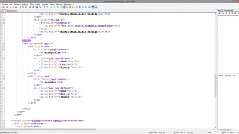Click the Zoom Out toolbar icon
This screenshot has height=134, width=239.
pos(47,7)
